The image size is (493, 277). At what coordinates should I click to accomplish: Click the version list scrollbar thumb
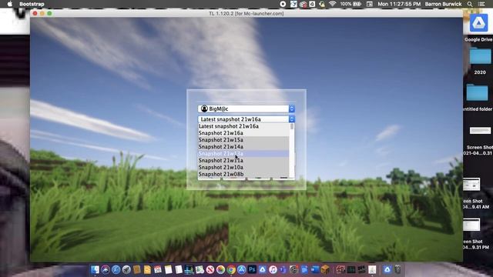(x=292, y=126)
